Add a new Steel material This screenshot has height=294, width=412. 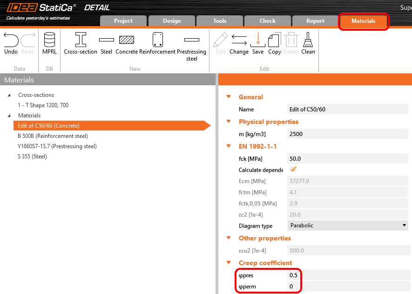(106, 40)
